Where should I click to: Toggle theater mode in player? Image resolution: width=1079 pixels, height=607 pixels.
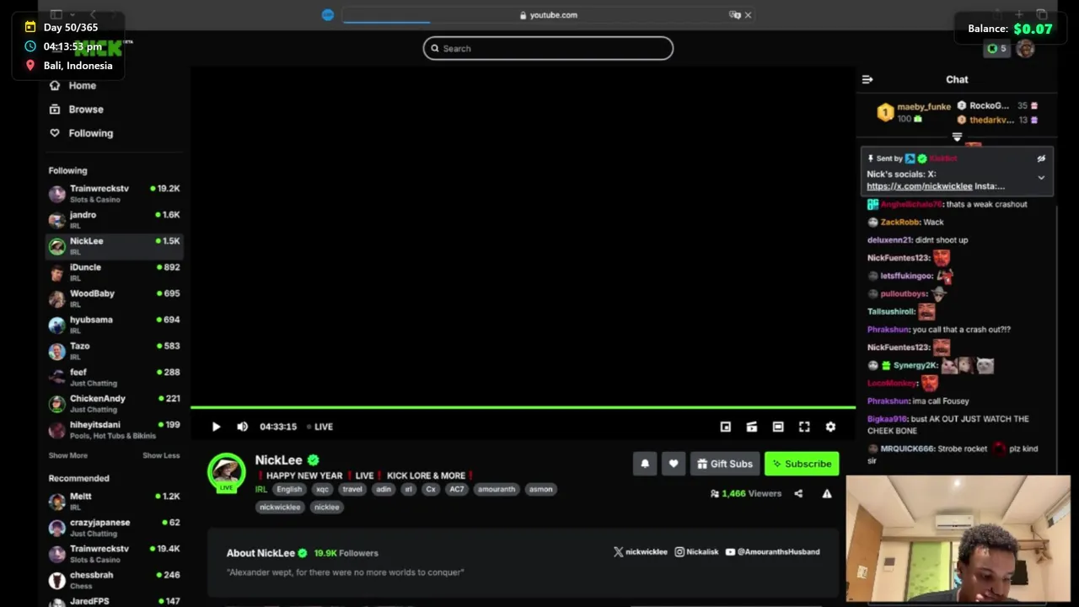pos(778,427)
